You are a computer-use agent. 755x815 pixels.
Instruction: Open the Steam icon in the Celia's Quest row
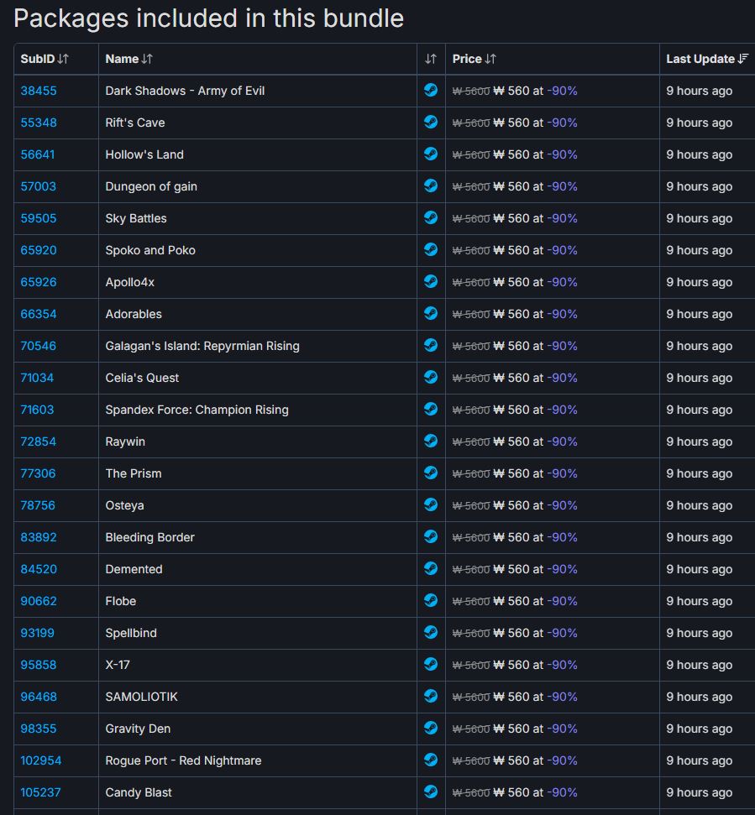(x=431, y=378)
